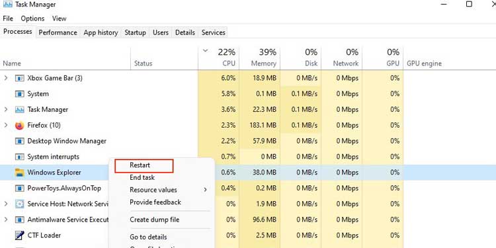The width and height of the screenshot is (496, 248).
Task: Choose Provide feedback in the context menu
Action: [x=155, y=202]
